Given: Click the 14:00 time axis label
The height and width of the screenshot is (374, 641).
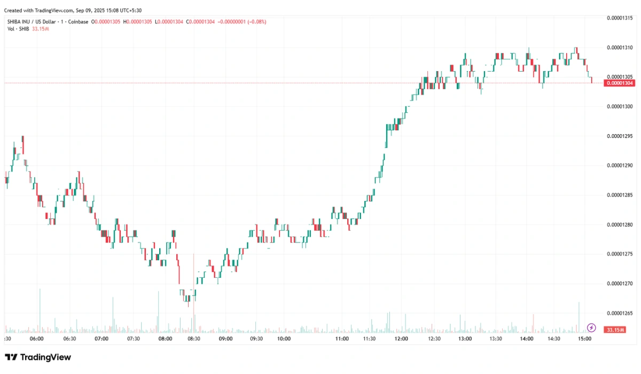Looking at the screenshot, I should point(527,339).
